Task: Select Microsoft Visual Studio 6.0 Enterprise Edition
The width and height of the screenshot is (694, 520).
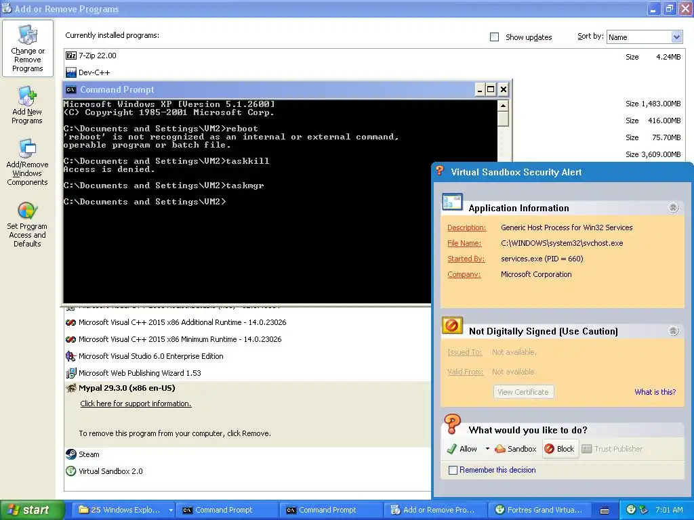Action: click(151, 356)
